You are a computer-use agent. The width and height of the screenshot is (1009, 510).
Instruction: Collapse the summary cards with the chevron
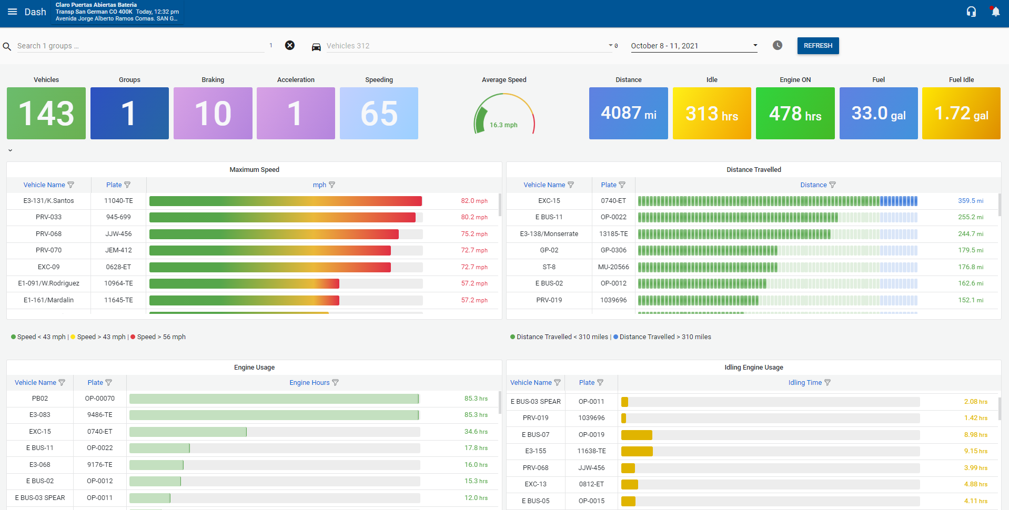[x=9, y=150]
